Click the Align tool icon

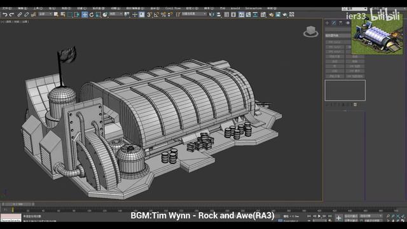pos(219,15)
